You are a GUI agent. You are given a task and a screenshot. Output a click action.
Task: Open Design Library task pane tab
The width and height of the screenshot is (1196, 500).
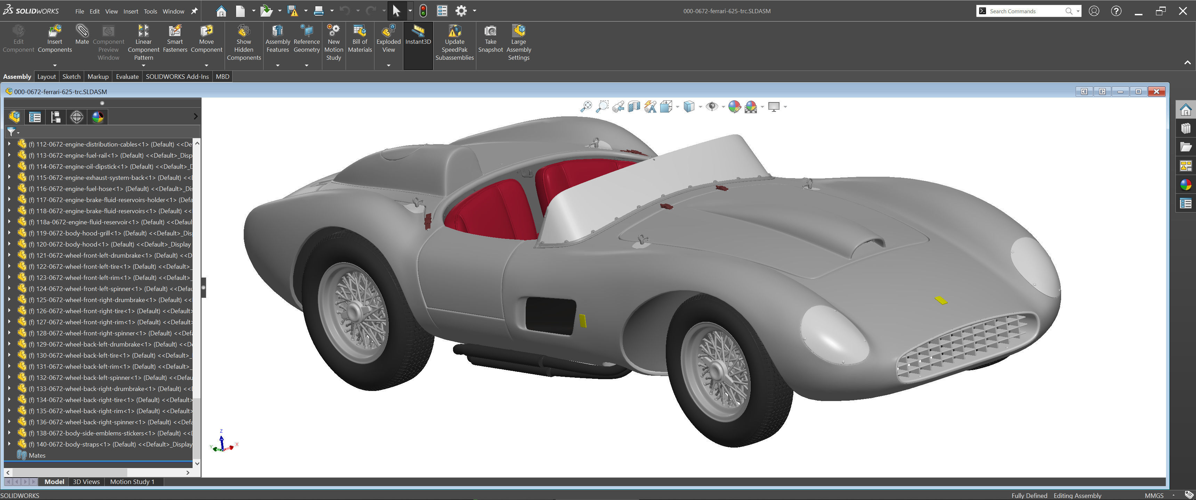(x=1185, y=128)
